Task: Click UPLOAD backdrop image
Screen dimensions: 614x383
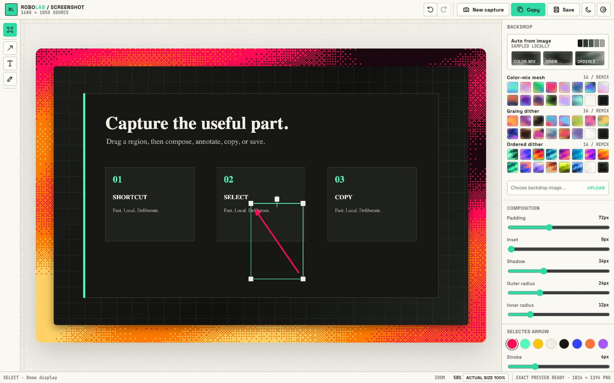Action: (x=596, y=188)
